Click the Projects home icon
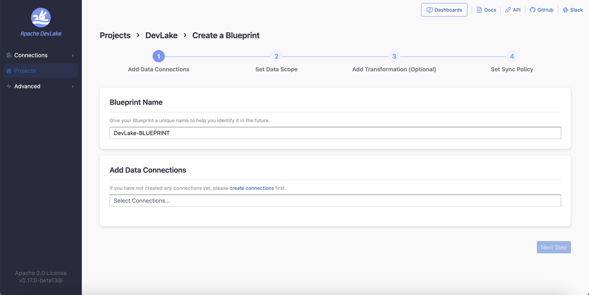Image resolution: width=589 pixels, height=295 pixels. pyautogui.click(x=9, y=71)
